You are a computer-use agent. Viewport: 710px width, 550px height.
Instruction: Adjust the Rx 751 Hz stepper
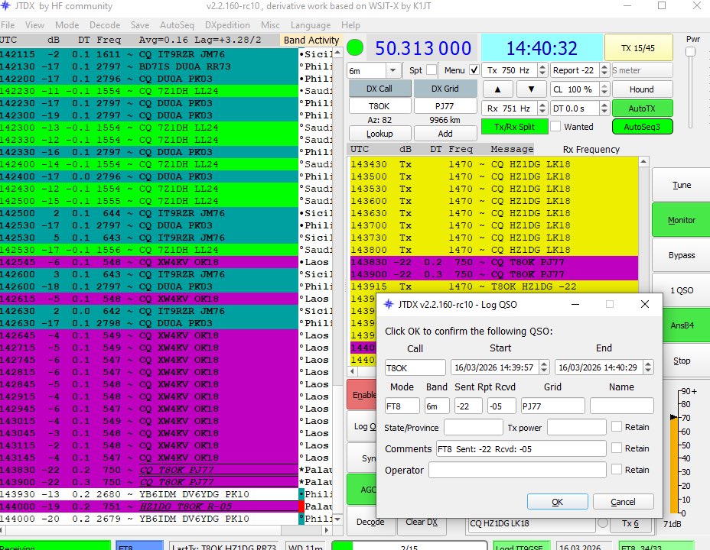pyautogui.click(x=542, y=108)
